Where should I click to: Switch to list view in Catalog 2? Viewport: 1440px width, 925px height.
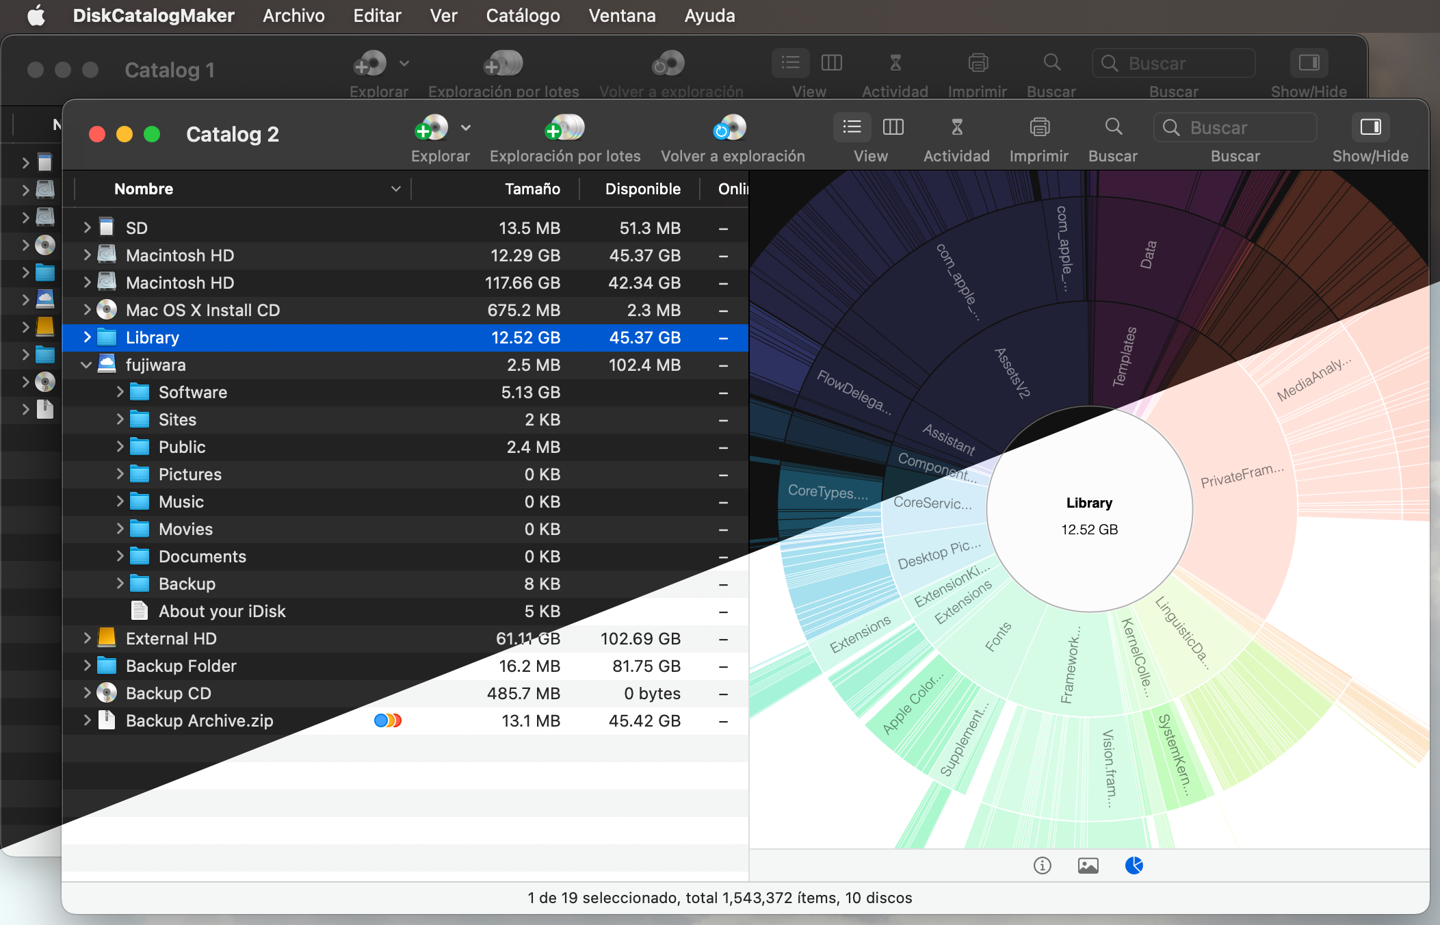pos(852,127)
